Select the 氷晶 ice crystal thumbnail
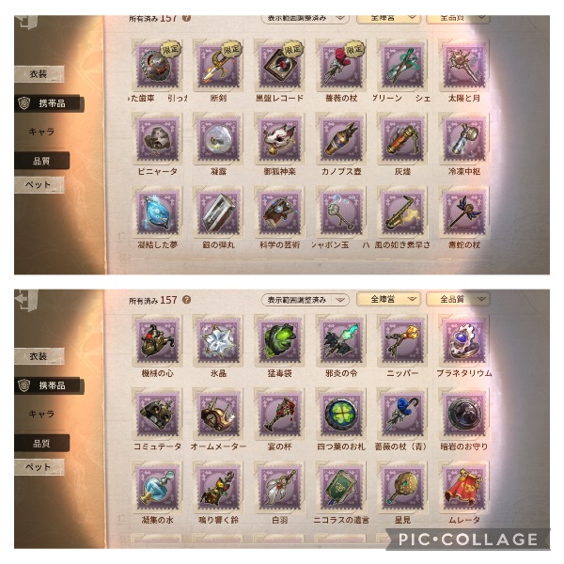The width and height of the screenshot is (564, 564). point(218,341)
